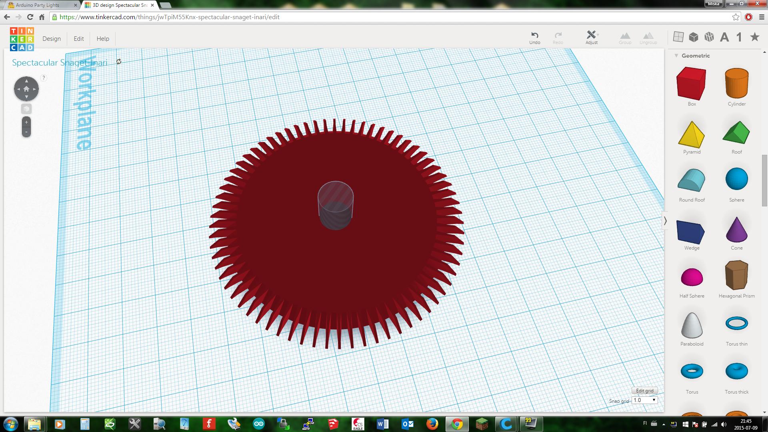
Task: Click the view navigation help question mark
Action: (x=44, y=78)
